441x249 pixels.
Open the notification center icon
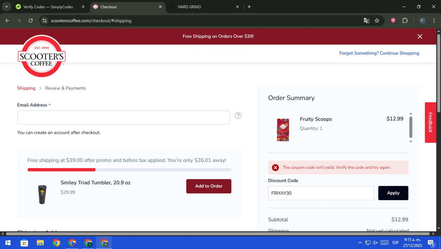pyautogui.click(x=431, y=243)
